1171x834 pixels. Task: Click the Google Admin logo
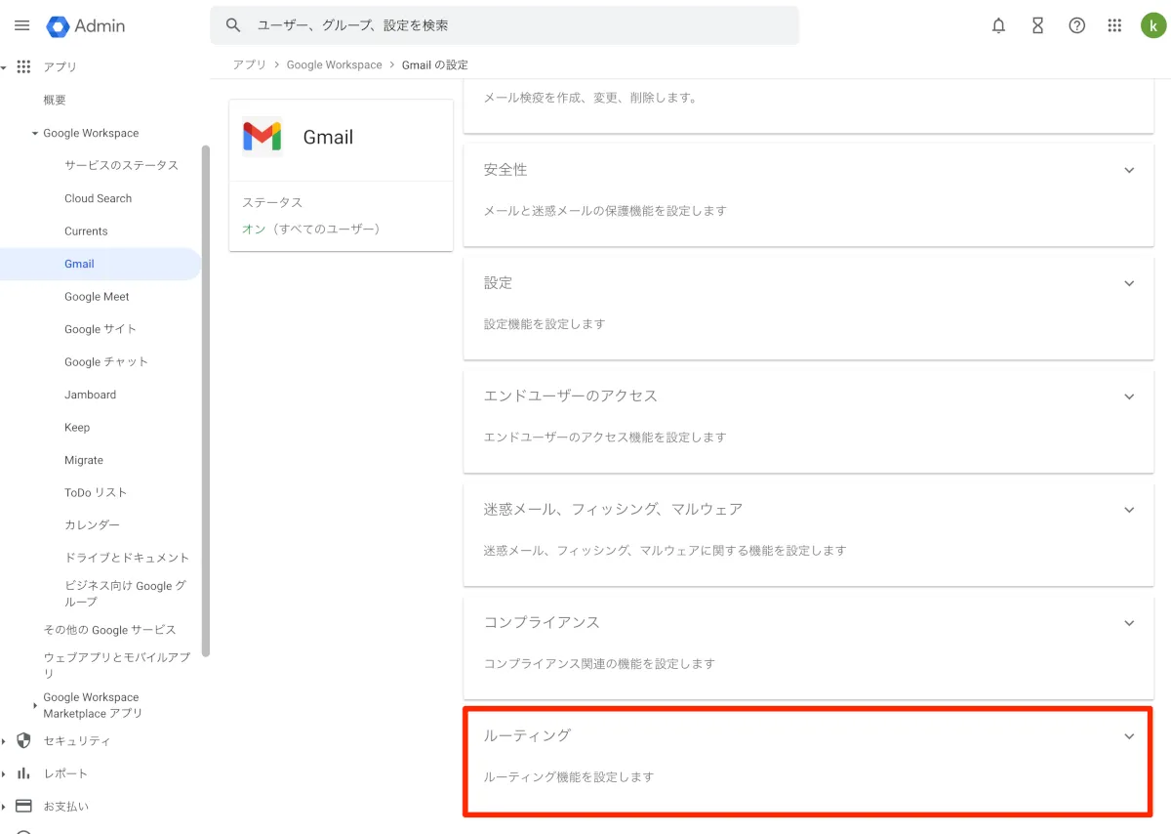coord(86,25)
